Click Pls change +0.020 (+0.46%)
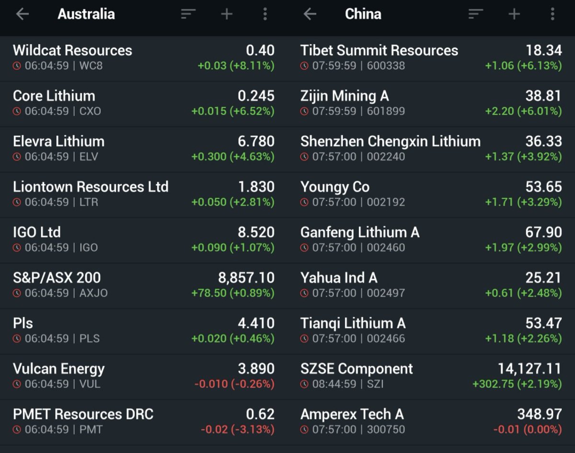Viewport: 575px width, 453px height. [233, 339]
